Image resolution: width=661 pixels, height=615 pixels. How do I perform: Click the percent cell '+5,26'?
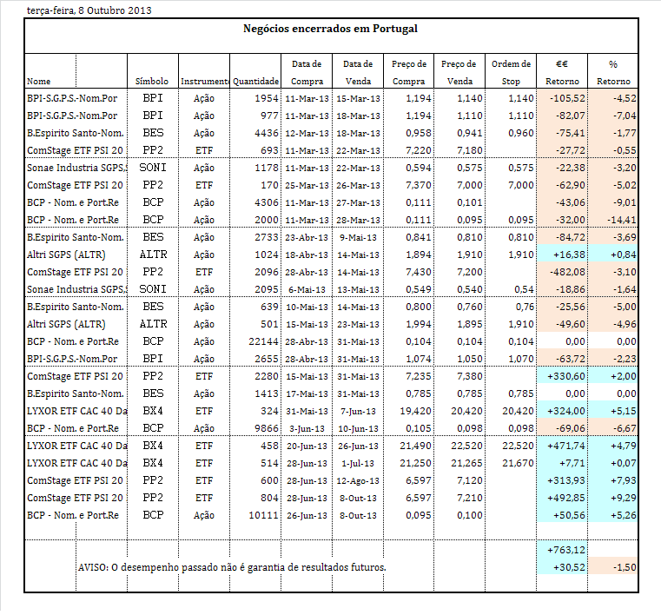pyautogui.click(x=624, y=515)
